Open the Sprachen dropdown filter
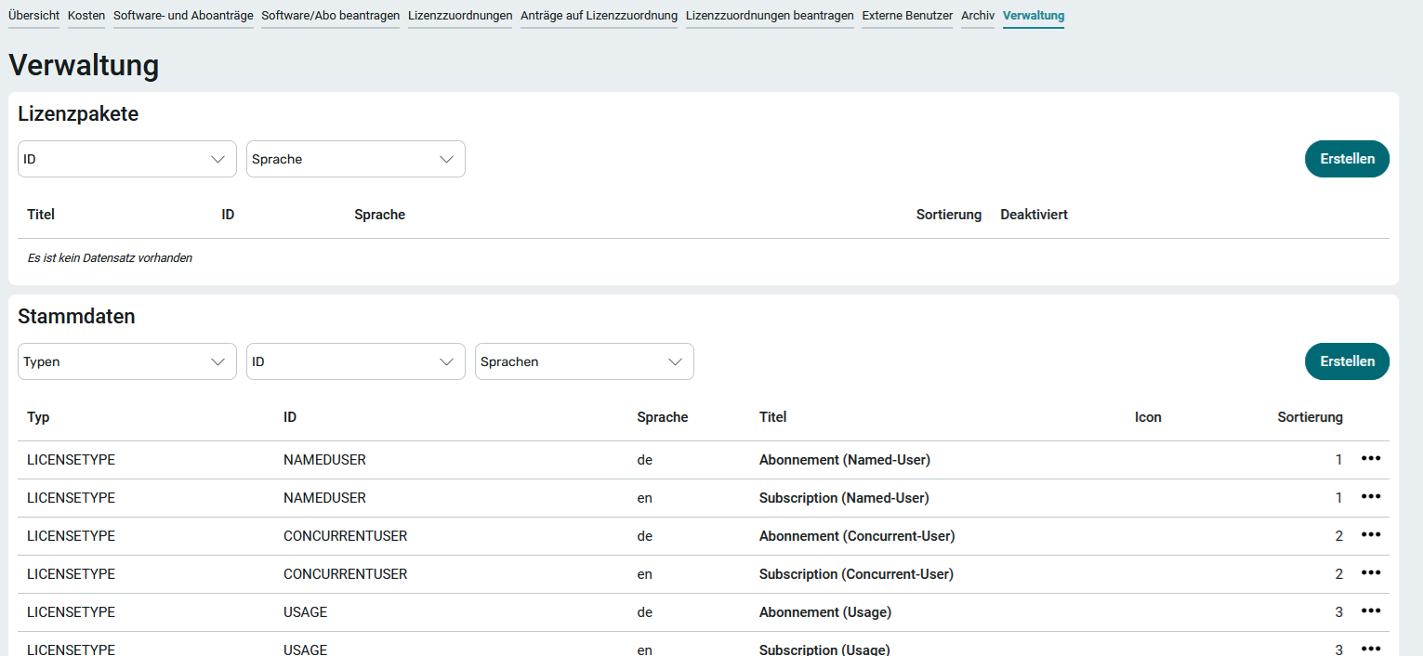Image resolution: width=1423 pixels, height=656 pixels. tap(584, 361)
